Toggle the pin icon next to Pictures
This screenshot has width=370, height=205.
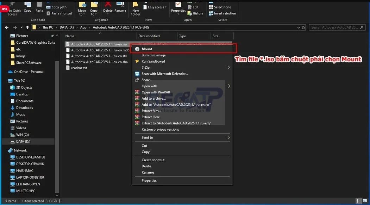(52, 36)
